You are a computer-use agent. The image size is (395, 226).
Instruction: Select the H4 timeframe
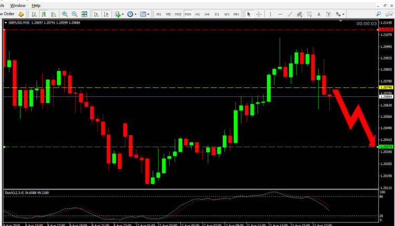tap(207, 14)
